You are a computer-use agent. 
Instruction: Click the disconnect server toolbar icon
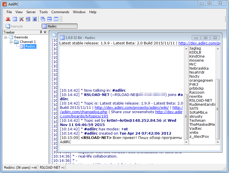8,19
